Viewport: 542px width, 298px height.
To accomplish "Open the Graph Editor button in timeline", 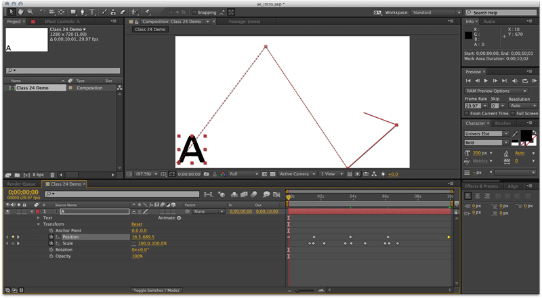I will tap(276, 194).
